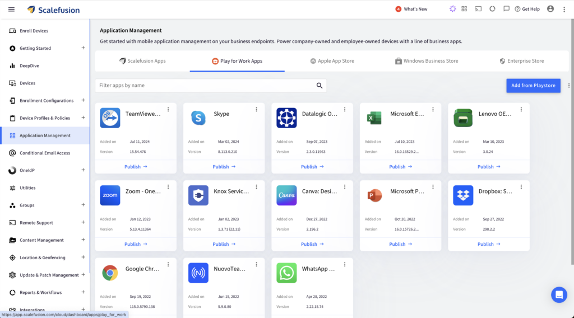Screen dimensions: 574x318
Task: Open Canva card three-dot menu
Action: pyautogui.click(x=345, y=187)
